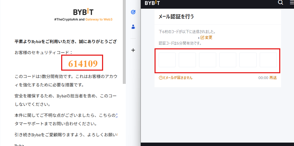Click the security code 614109 in email
Screen dimensions: 294x146
pyautogui.click(x=83, y=64)
